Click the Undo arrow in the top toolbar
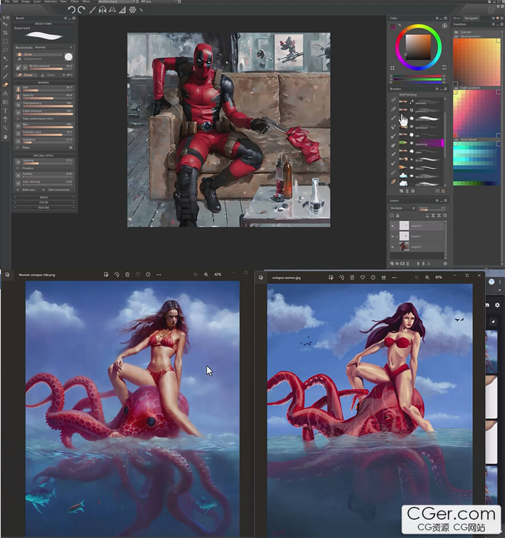 tap(71, 10)
